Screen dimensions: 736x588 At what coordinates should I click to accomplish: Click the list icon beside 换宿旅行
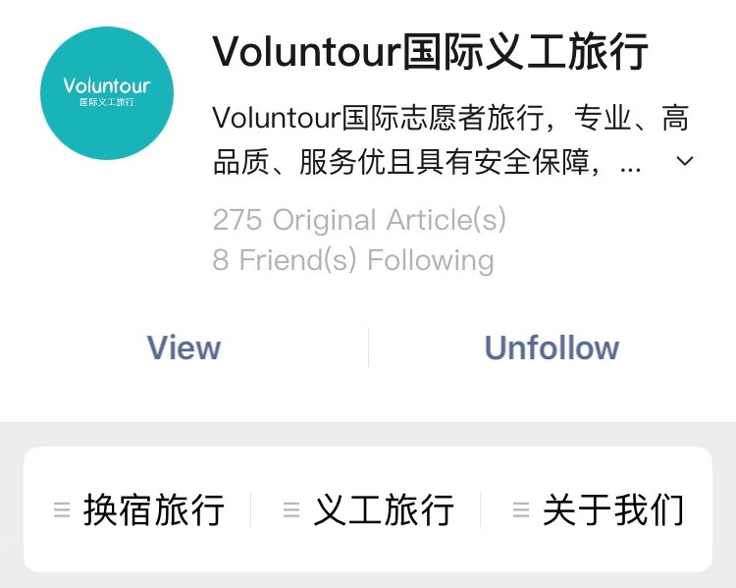(x=62, y=509)
